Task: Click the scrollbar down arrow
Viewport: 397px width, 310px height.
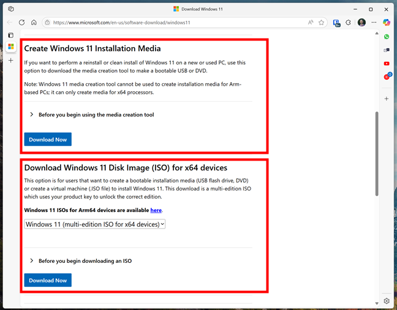Action: 377,303
